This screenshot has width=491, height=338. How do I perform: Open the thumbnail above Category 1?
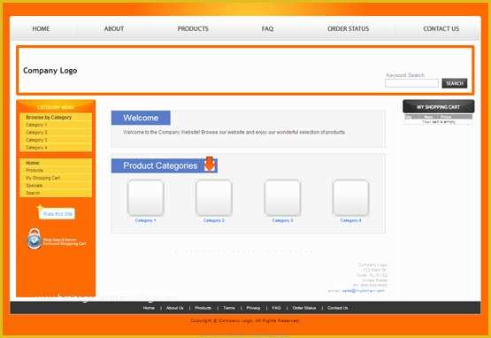point(146,197)
